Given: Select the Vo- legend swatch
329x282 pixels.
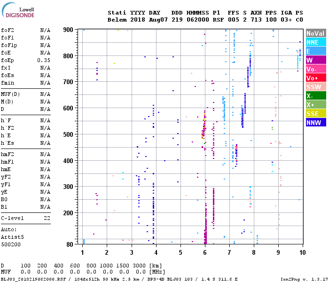Looking at the screenshot, I should pyautogui.click(x=316, y=69).
